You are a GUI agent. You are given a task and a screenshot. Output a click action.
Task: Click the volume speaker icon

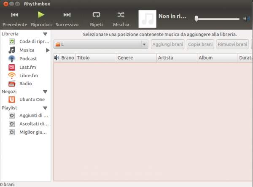[246, 19]
